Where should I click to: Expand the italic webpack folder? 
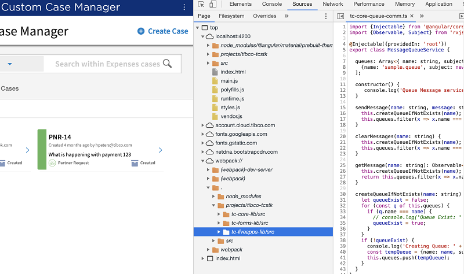click(x=208, y=250)
